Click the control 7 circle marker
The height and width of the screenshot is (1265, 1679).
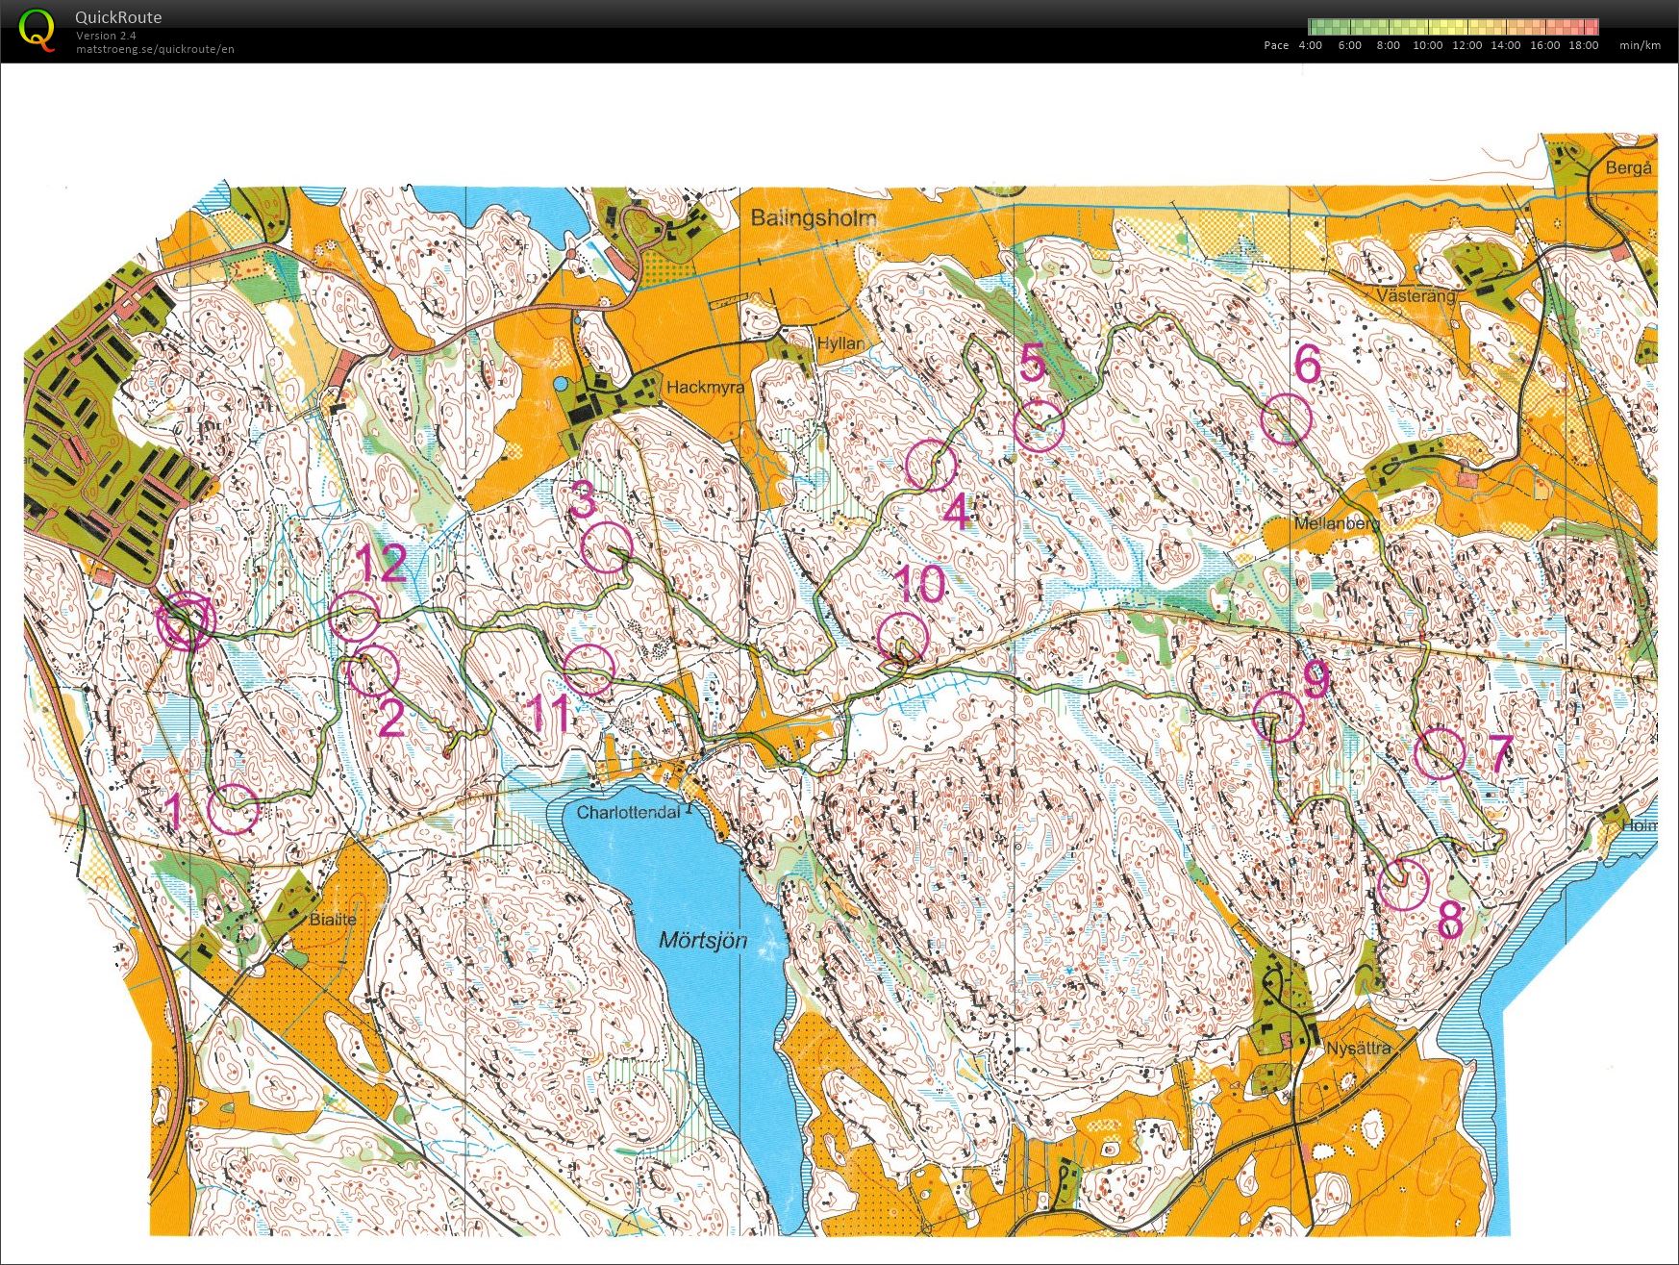pyautogui.click(x=1440, y=753)
